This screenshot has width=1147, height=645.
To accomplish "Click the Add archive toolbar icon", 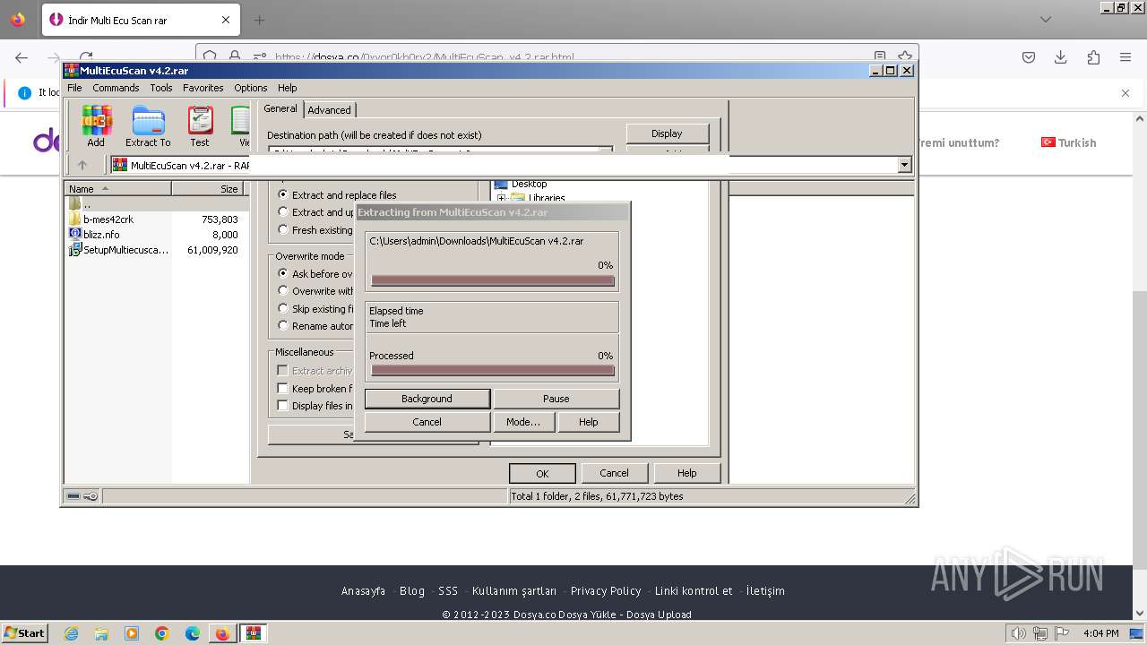I will 96,126.
